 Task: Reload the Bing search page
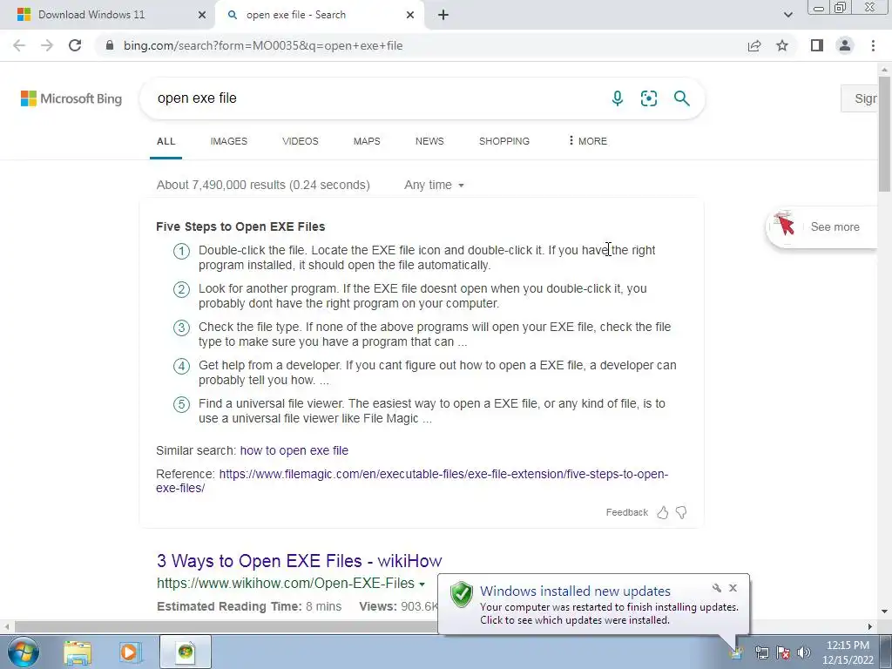tap(75, 45)
